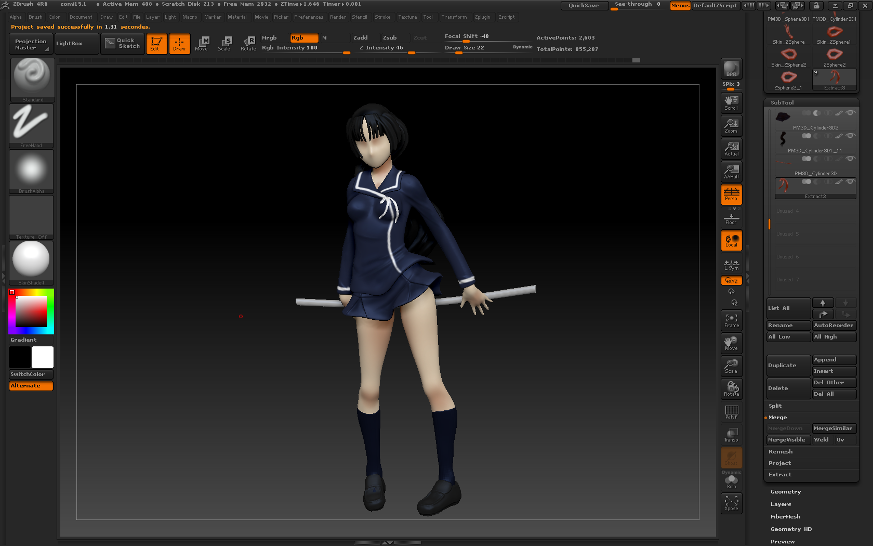
Task: Select the ZSphere2 tool thumbnail
Action: [x=834, y=57]
